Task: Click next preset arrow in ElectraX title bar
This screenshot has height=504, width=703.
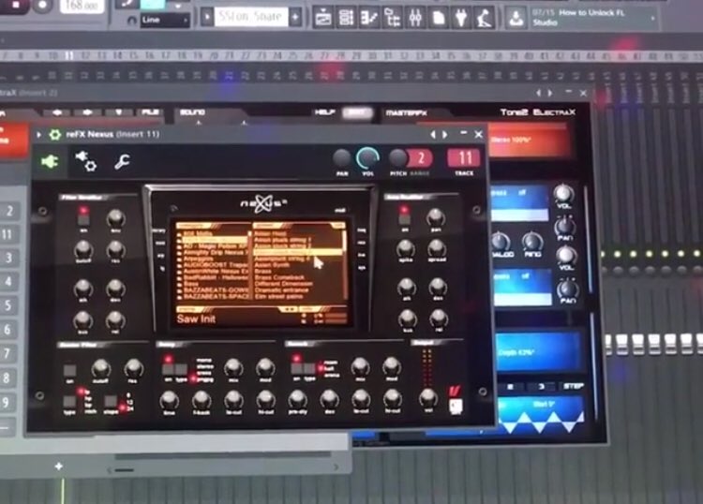Action: (x=550, y=93)
